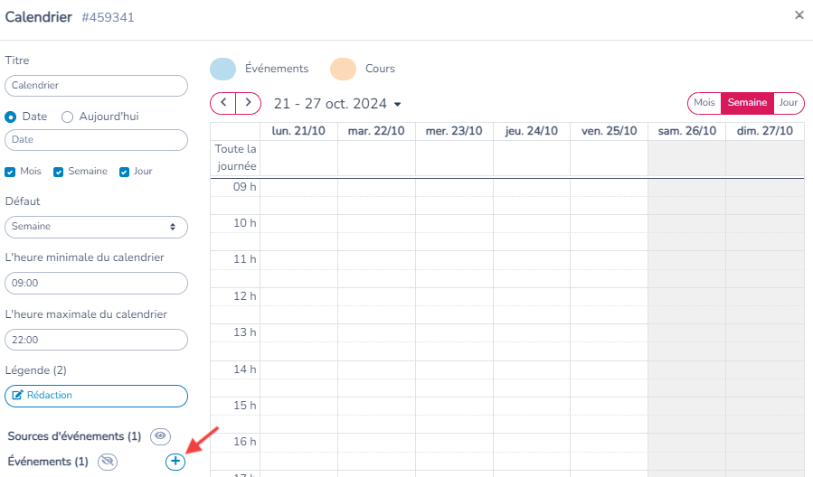Viewport: 813px width, 477px height.
Task: Select the Semaine view tab
Action: point(747,103)
